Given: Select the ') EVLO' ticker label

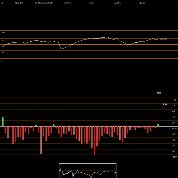Looking at the screenshot, I should coord(117,3).
